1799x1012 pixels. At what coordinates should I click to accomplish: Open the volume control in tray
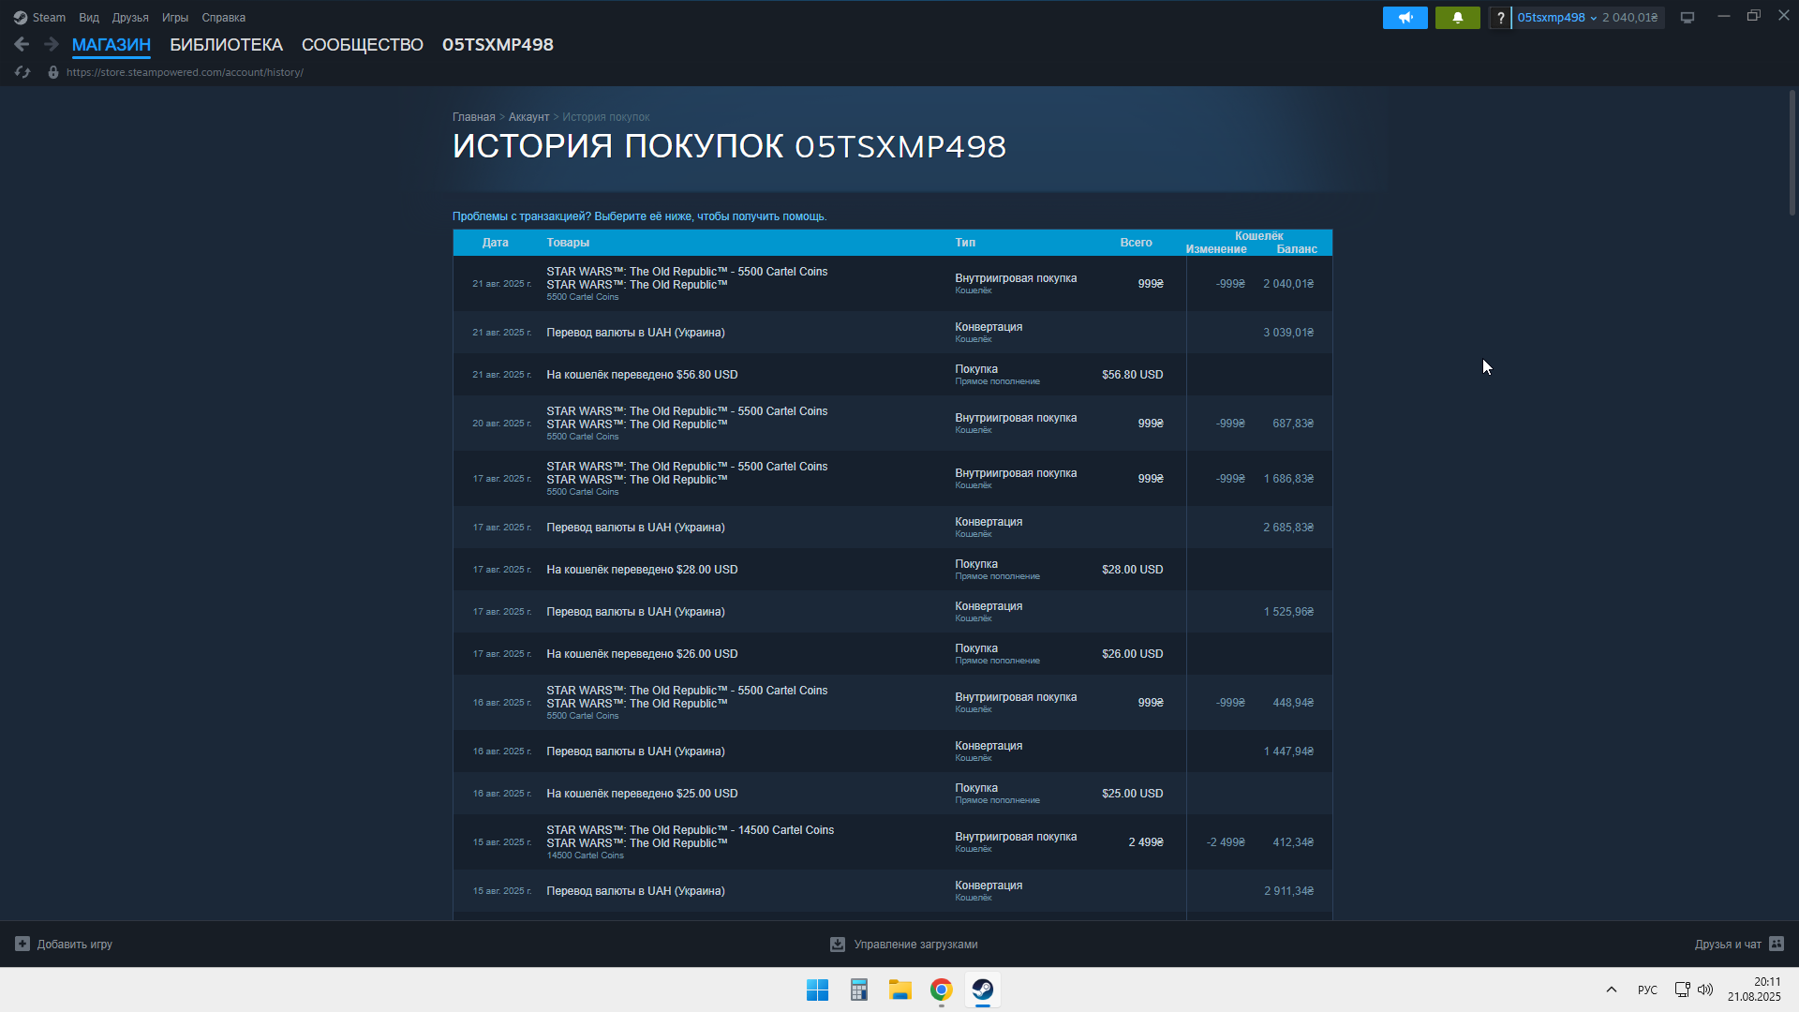1705,990
